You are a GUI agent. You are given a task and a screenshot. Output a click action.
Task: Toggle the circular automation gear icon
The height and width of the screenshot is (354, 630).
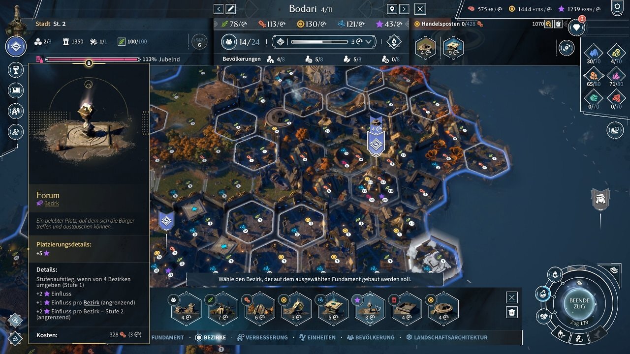[566, 48]
